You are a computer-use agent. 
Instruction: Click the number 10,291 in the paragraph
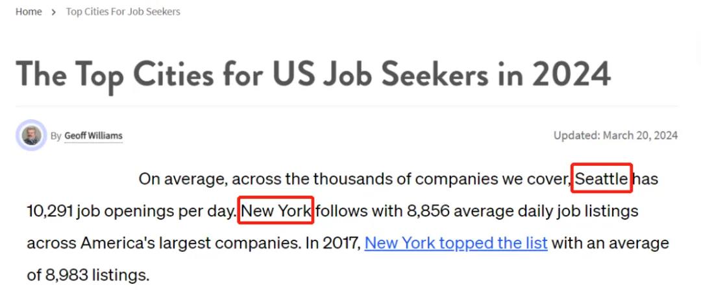(50, 211)
